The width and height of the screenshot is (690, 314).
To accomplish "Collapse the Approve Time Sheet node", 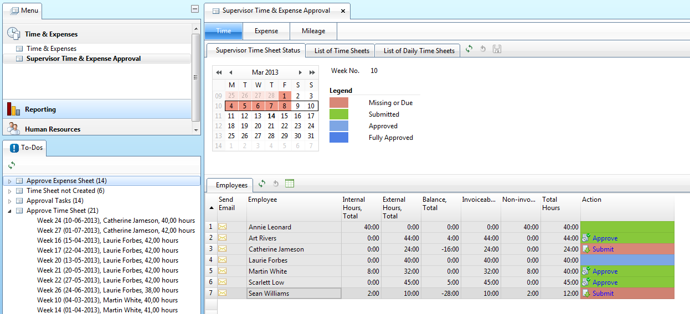I will tap(9, 211).
